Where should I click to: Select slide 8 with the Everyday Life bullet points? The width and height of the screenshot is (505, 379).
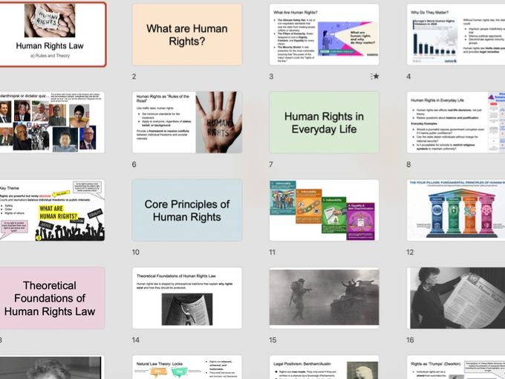[456, 122]
